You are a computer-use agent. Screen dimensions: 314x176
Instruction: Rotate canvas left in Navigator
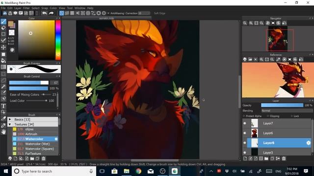[x=267, y=23]
